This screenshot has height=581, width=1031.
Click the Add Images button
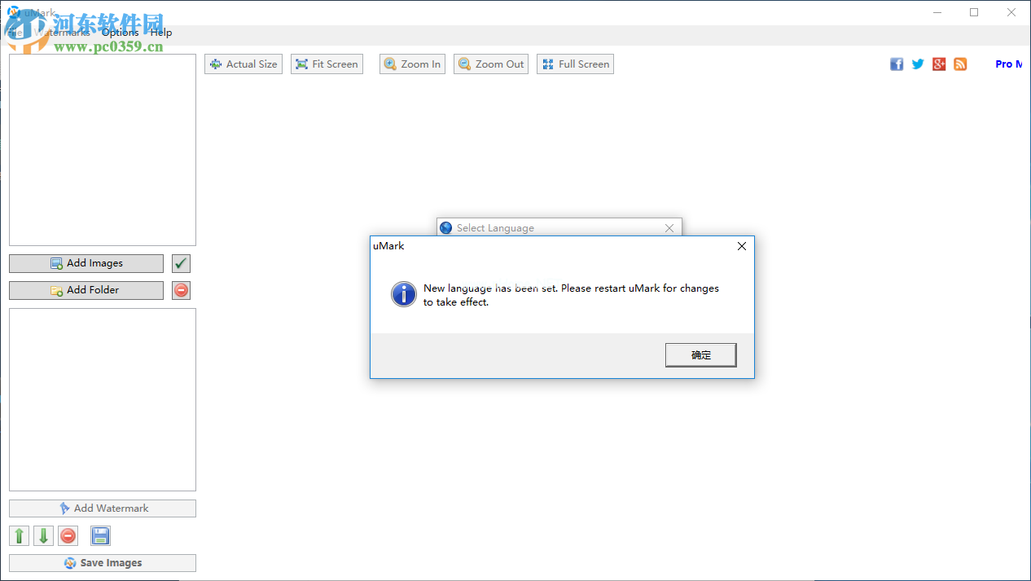click(x=86, y=263)
